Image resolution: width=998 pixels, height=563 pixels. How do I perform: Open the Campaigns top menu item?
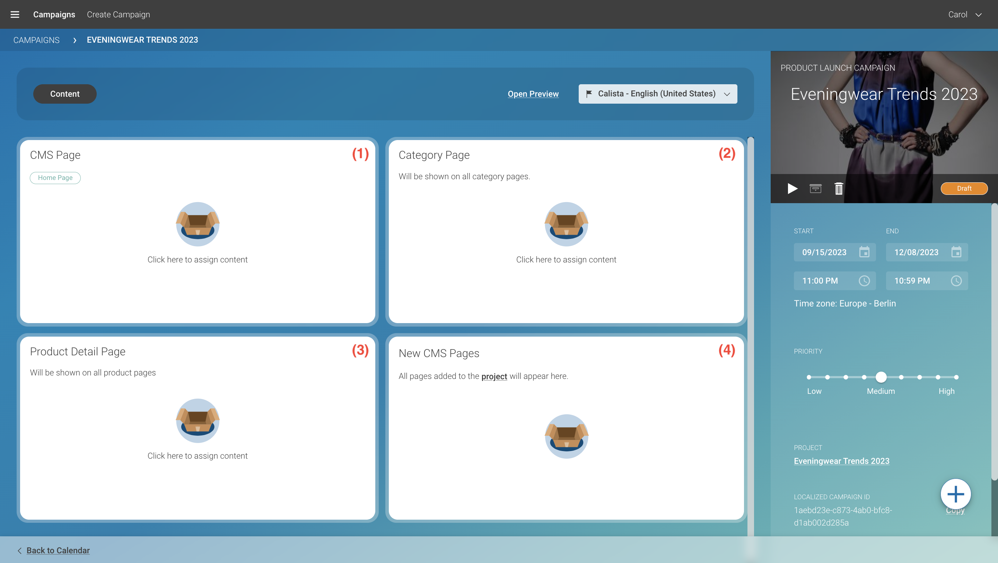coord(54,14)
